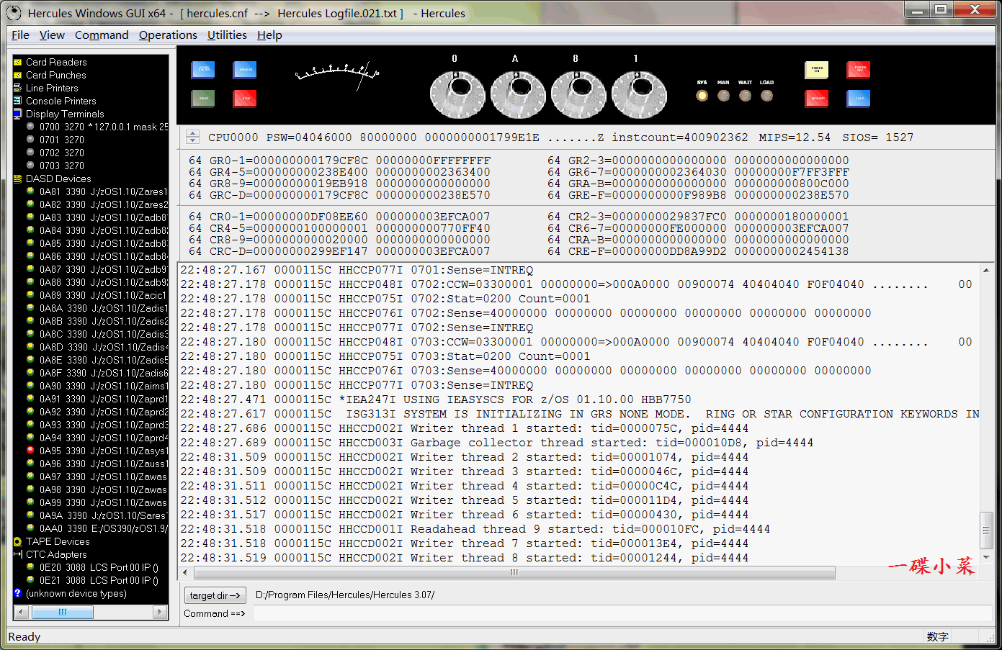Click the IPL address dial labeled 8
Screen dimensions: 1002x650
click(579, 94)
